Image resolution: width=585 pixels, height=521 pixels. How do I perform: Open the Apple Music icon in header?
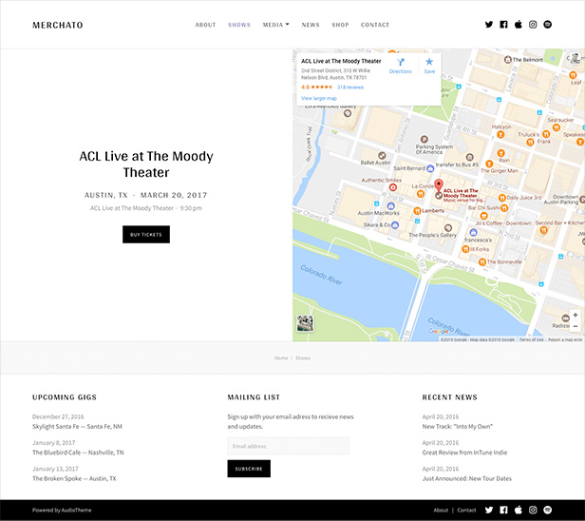pos(519,25)
